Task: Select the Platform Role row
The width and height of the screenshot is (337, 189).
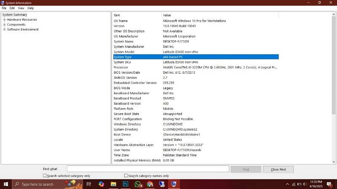Action: click(x=196, y=109)
